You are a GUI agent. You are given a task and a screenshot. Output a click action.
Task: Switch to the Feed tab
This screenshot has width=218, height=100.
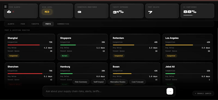23,24
